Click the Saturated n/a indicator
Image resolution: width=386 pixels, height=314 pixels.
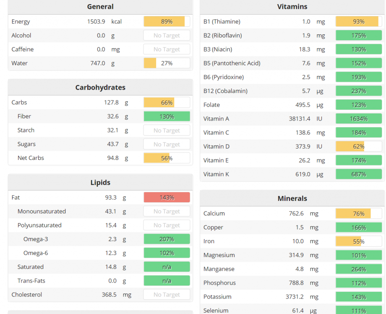tap(167, 267)
